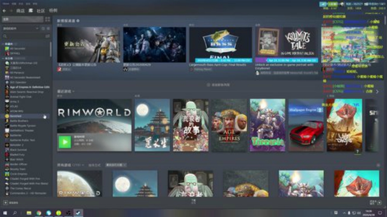Click the Battlerite game icon in list

pyautogui.click(x=7, y=135)
